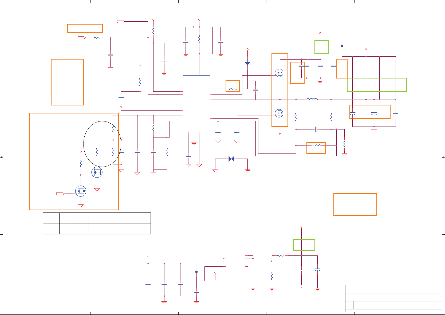The height and width of the screenshot is (315, 445).
Task: Select the title block in the sheet corner
Action: [393, 298]
